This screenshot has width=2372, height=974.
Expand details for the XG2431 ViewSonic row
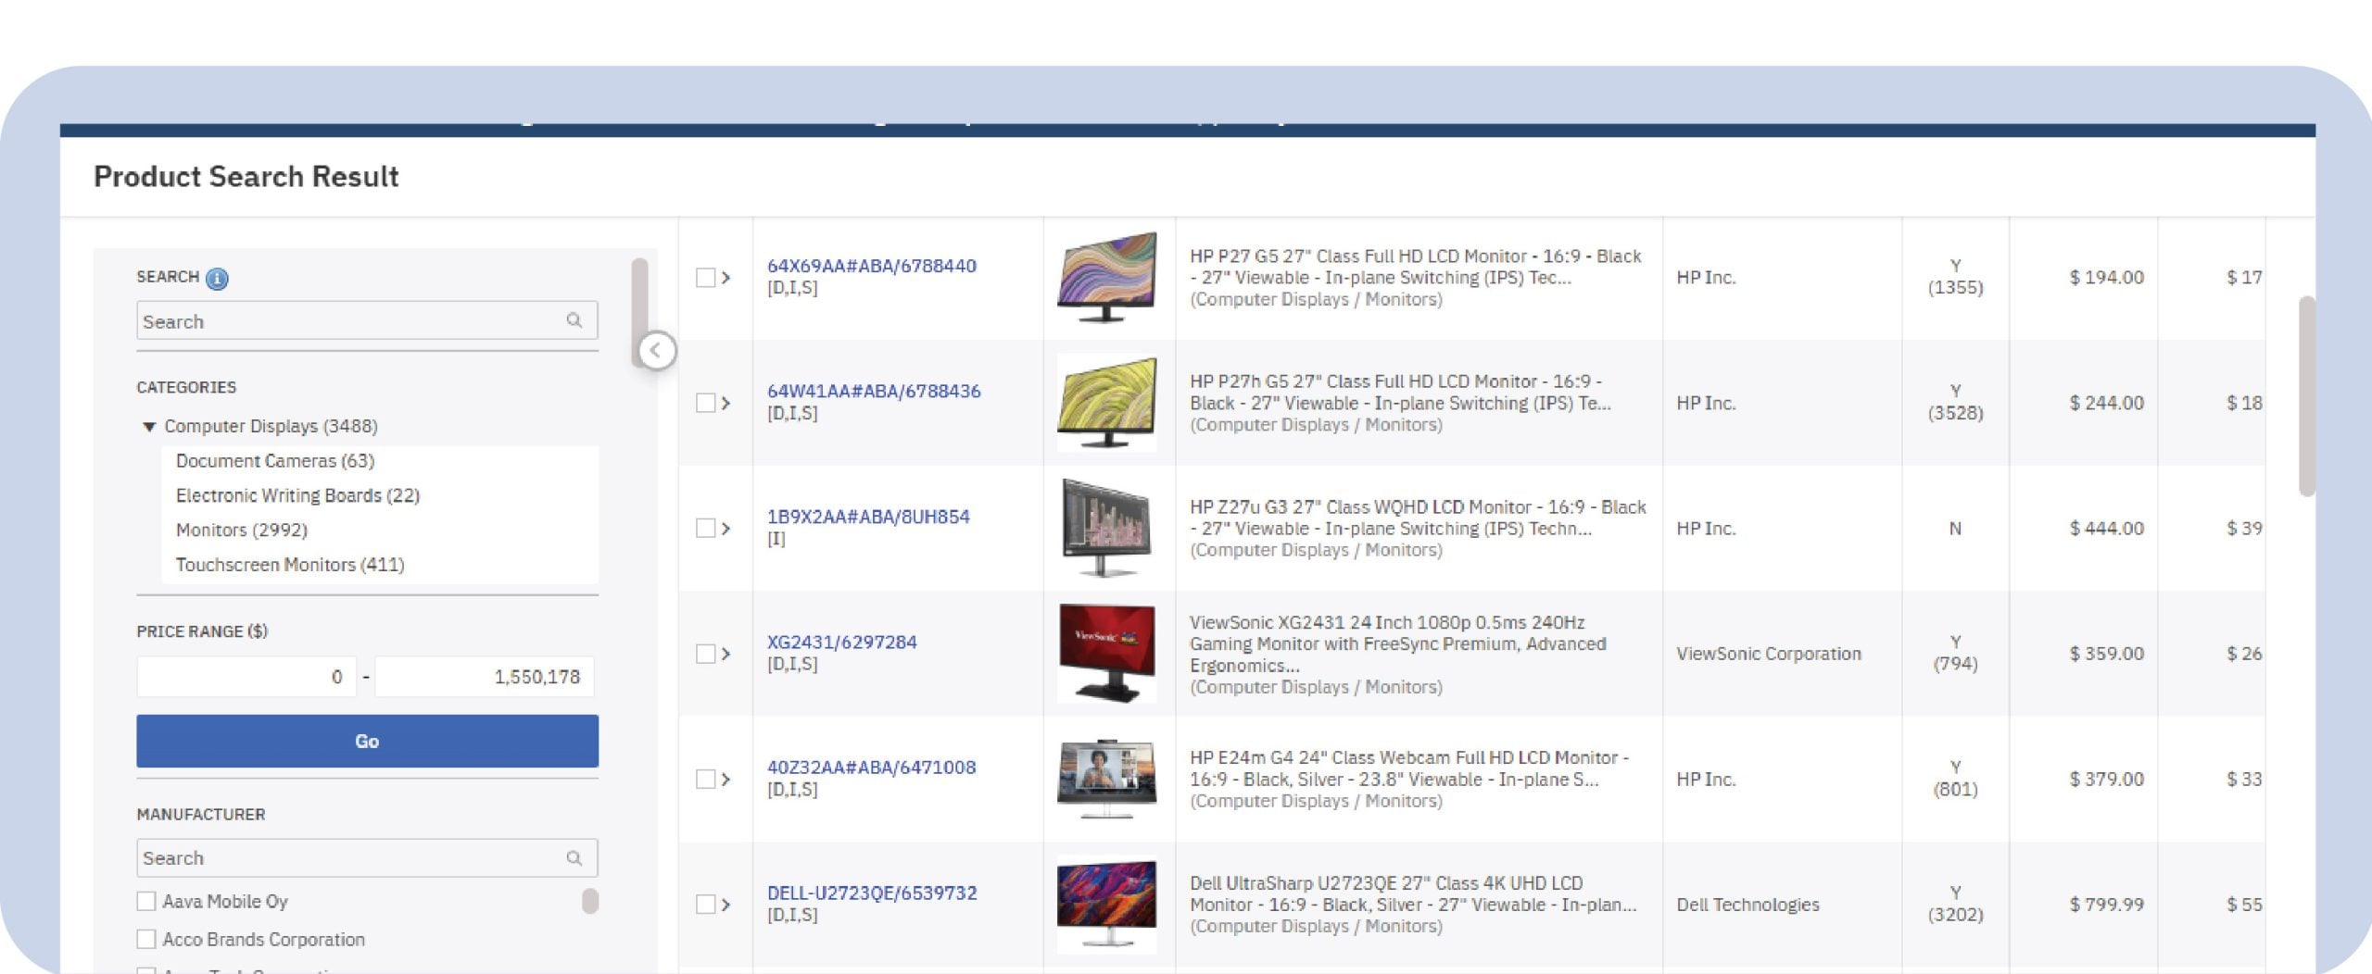(725, 652)
